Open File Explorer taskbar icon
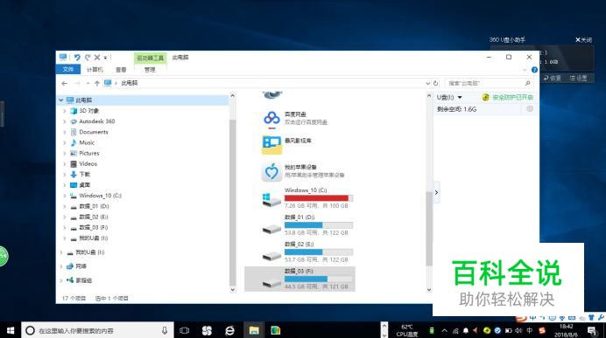 pyautogui.click(x=254, y=331)
